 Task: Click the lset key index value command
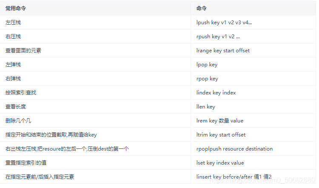tap(220, 163)
